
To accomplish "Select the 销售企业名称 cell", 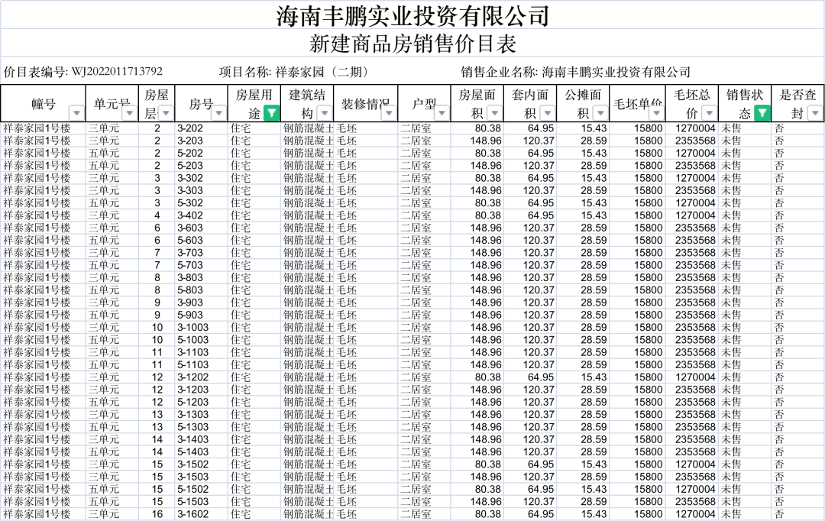I will point(575,72).
